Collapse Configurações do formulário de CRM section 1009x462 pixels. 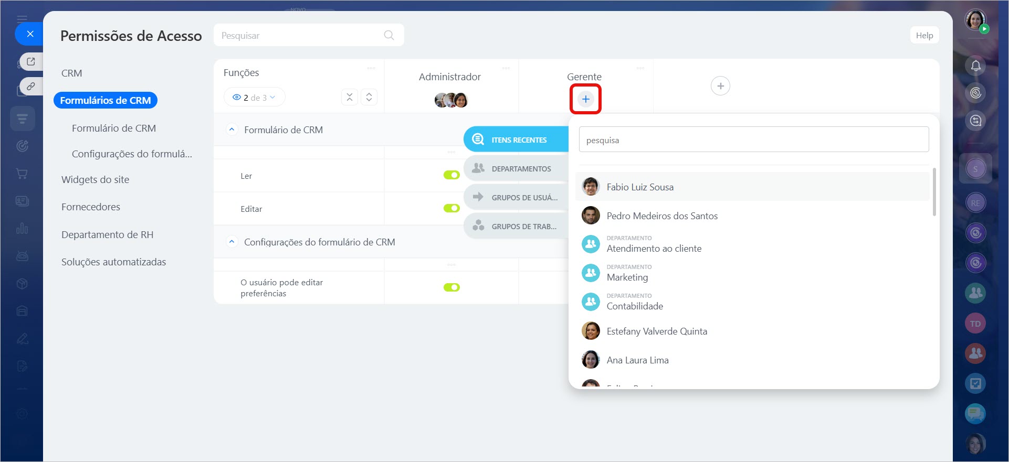pyautogui.click(x=232, y=242)
